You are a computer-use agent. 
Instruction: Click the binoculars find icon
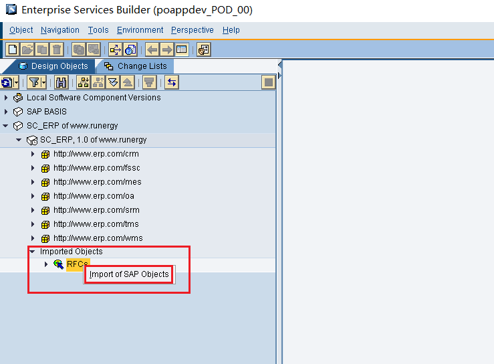pyautogui.click(x=61, y=82)
